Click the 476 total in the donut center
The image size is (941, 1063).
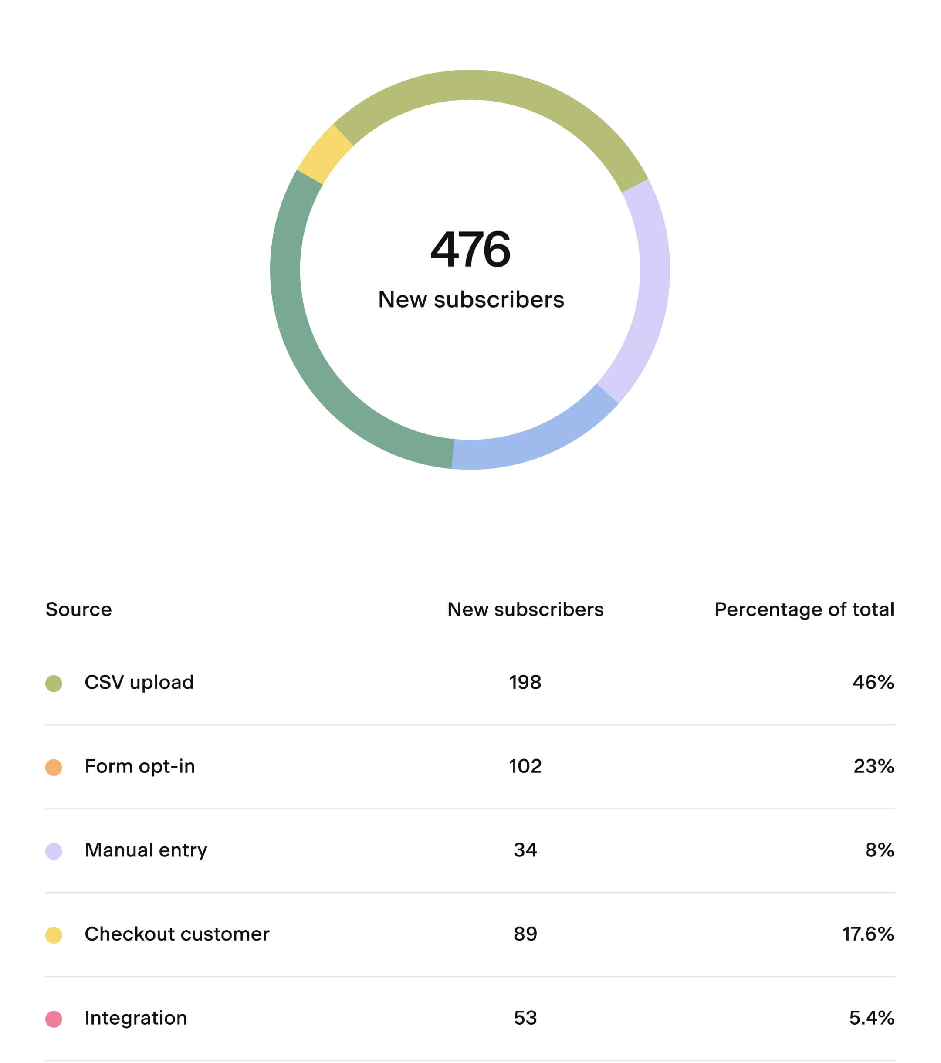(x=470, y=250)
